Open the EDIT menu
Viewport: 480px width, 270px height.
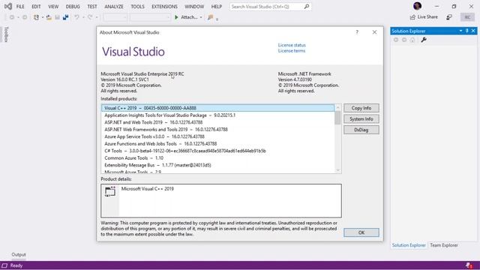36,7
